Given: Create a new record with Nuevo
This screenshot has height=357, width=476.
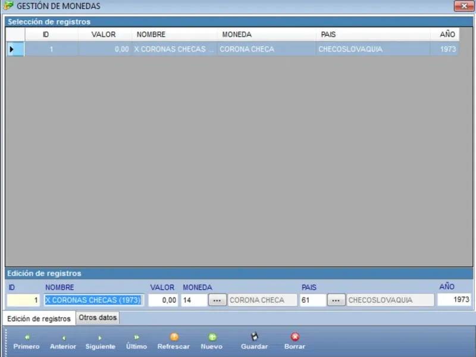Looking at the screenshot, I should tap(212, 342).
